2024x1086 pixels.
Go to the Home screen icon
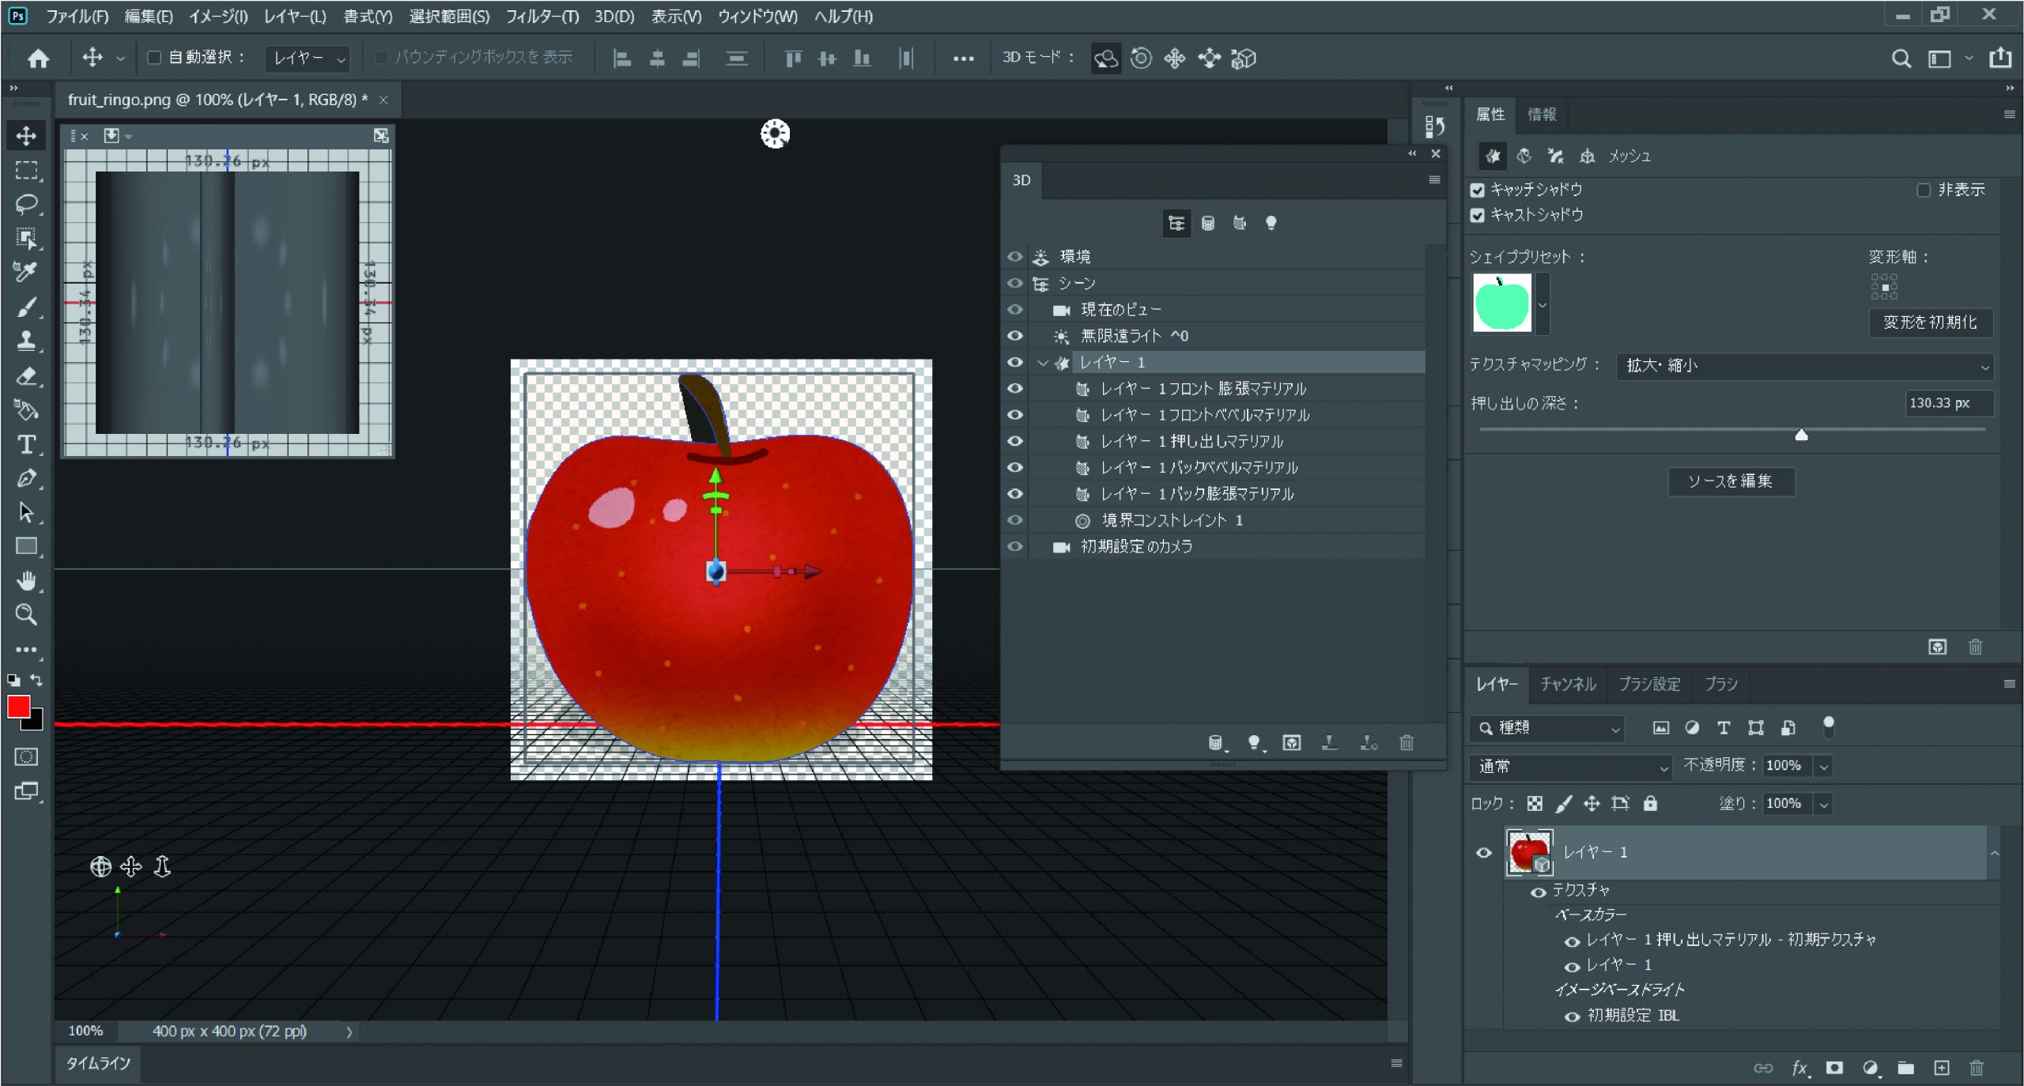[38, 58]
